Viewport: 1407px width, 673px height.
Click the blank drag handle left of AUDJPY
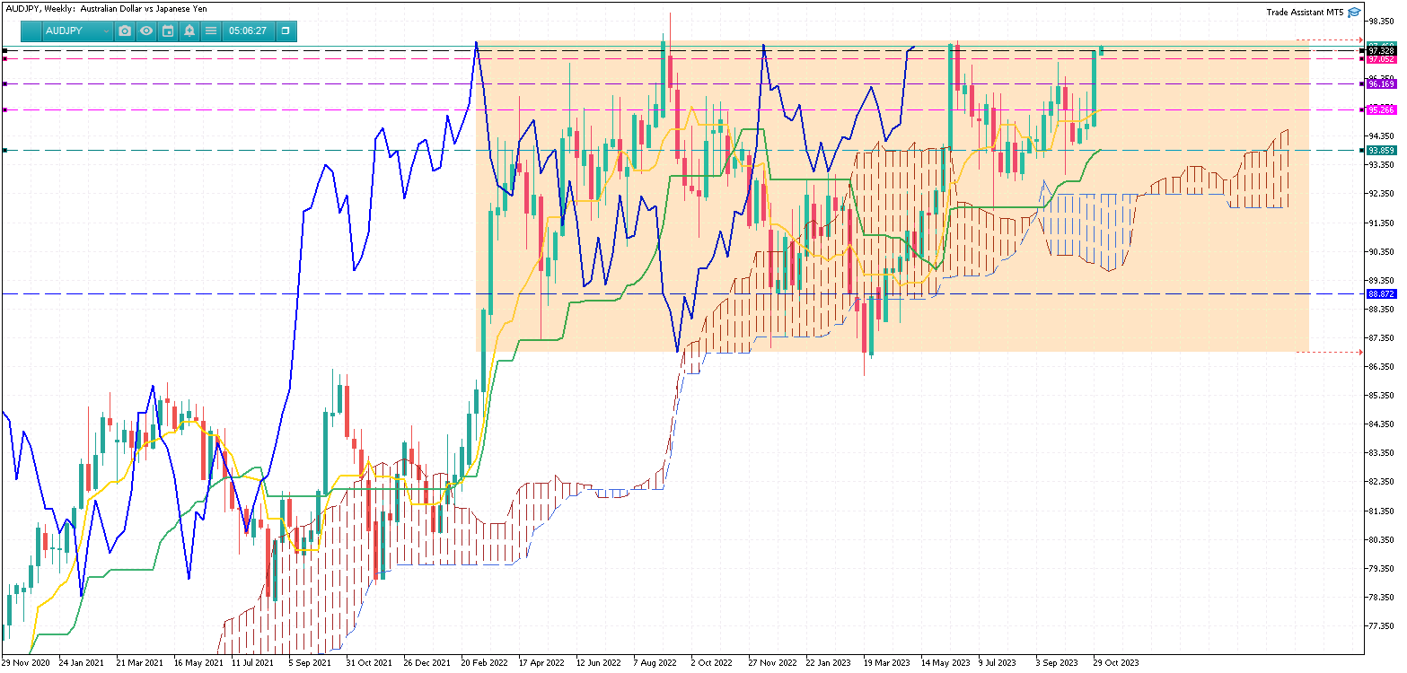31,31
